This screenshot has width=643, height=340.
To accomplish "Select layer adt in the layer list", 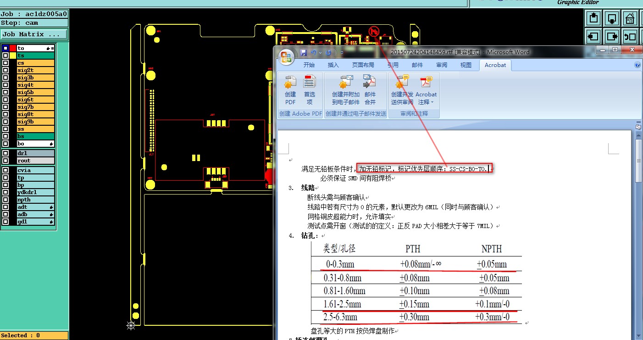I will pos(36,207).
